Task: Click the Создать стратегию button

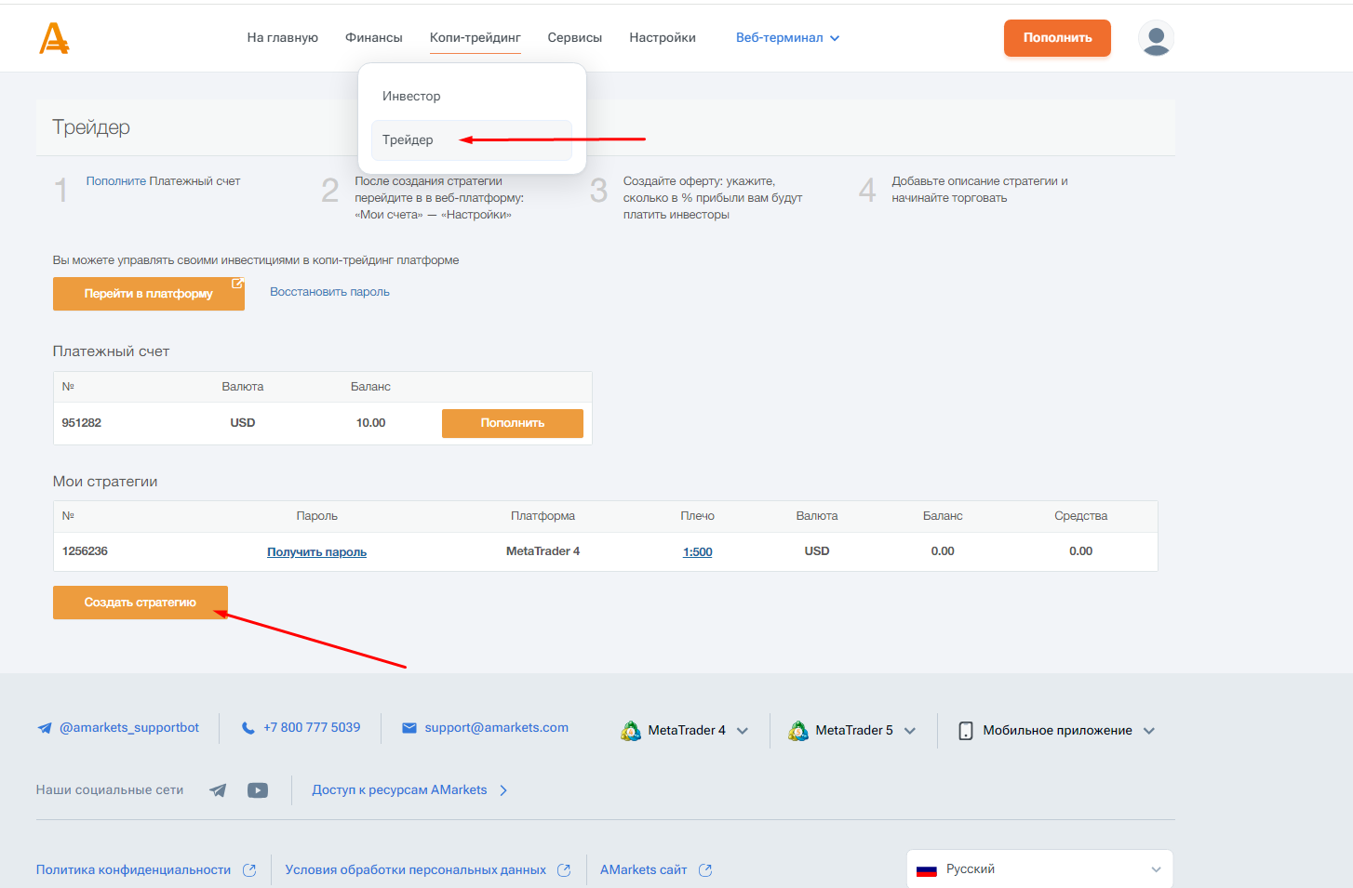Action: pyautogui.click(x=141, y=603)
